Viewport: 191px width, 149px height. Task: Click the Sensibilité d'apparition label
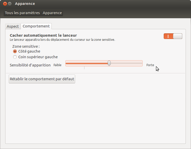30,65
